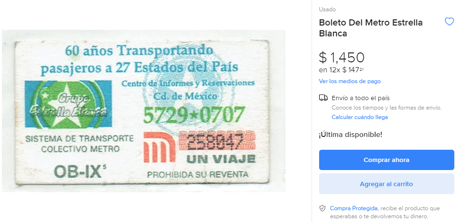Viewport: 460px width, 222px height.
Task: Click the Compra Protegida shield icon
Action: pos(322,208)
